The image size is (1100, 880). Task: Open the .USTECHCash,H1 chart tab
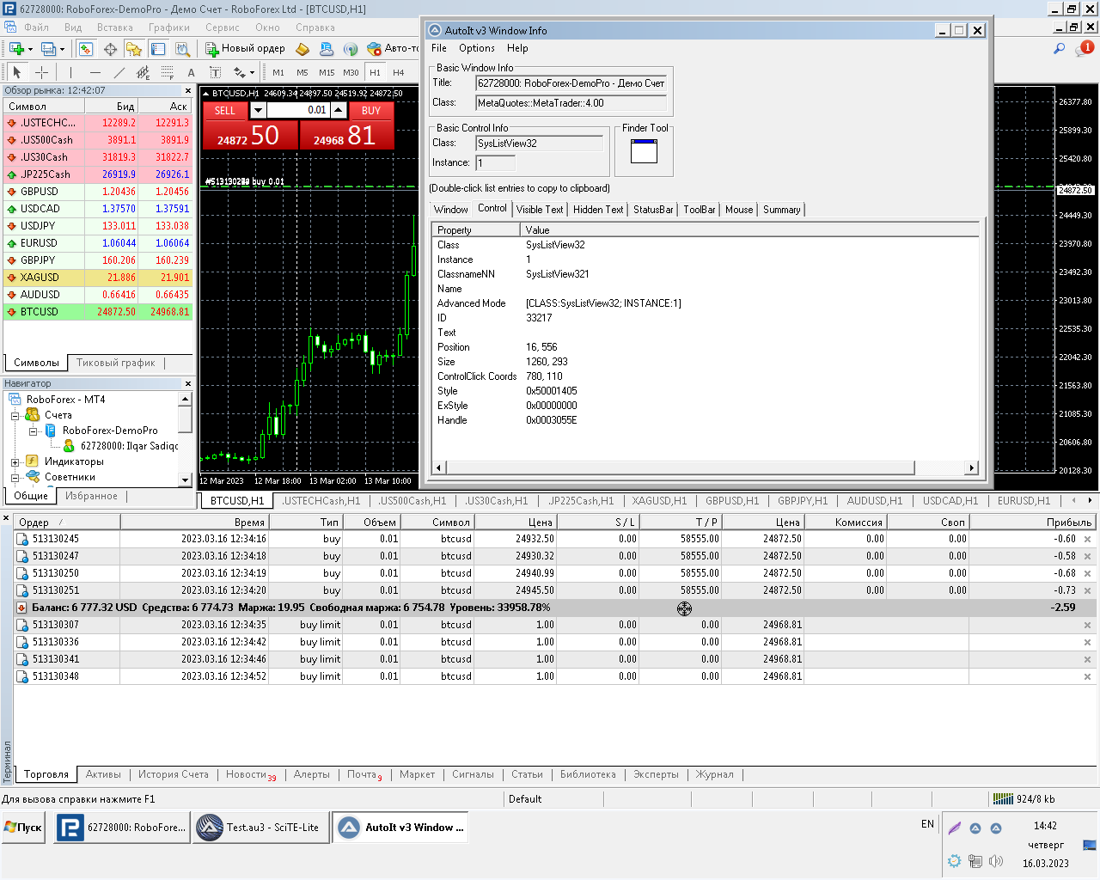click(x=321, y=500)
